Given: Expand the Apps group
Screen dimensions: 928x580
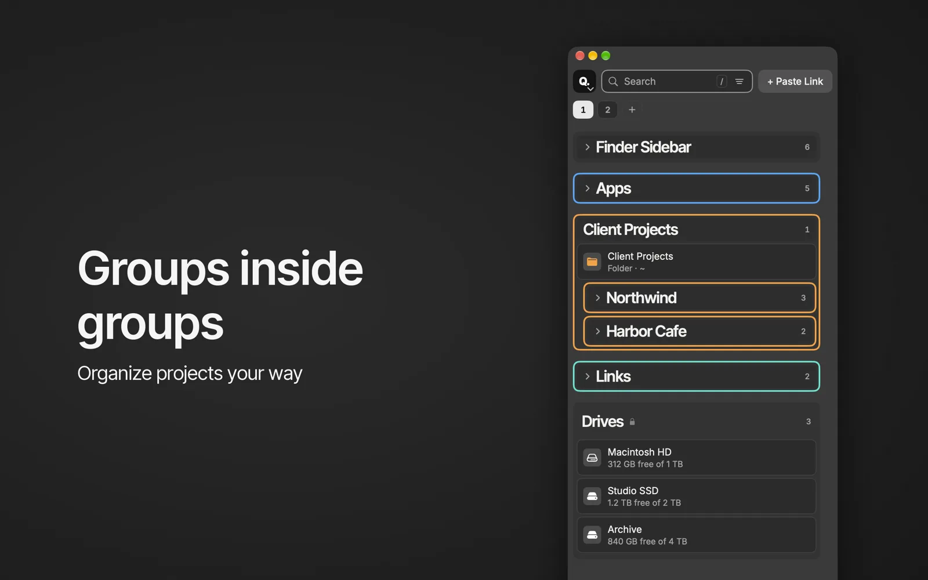Looking at the screenshot, I should pos(588,188).
